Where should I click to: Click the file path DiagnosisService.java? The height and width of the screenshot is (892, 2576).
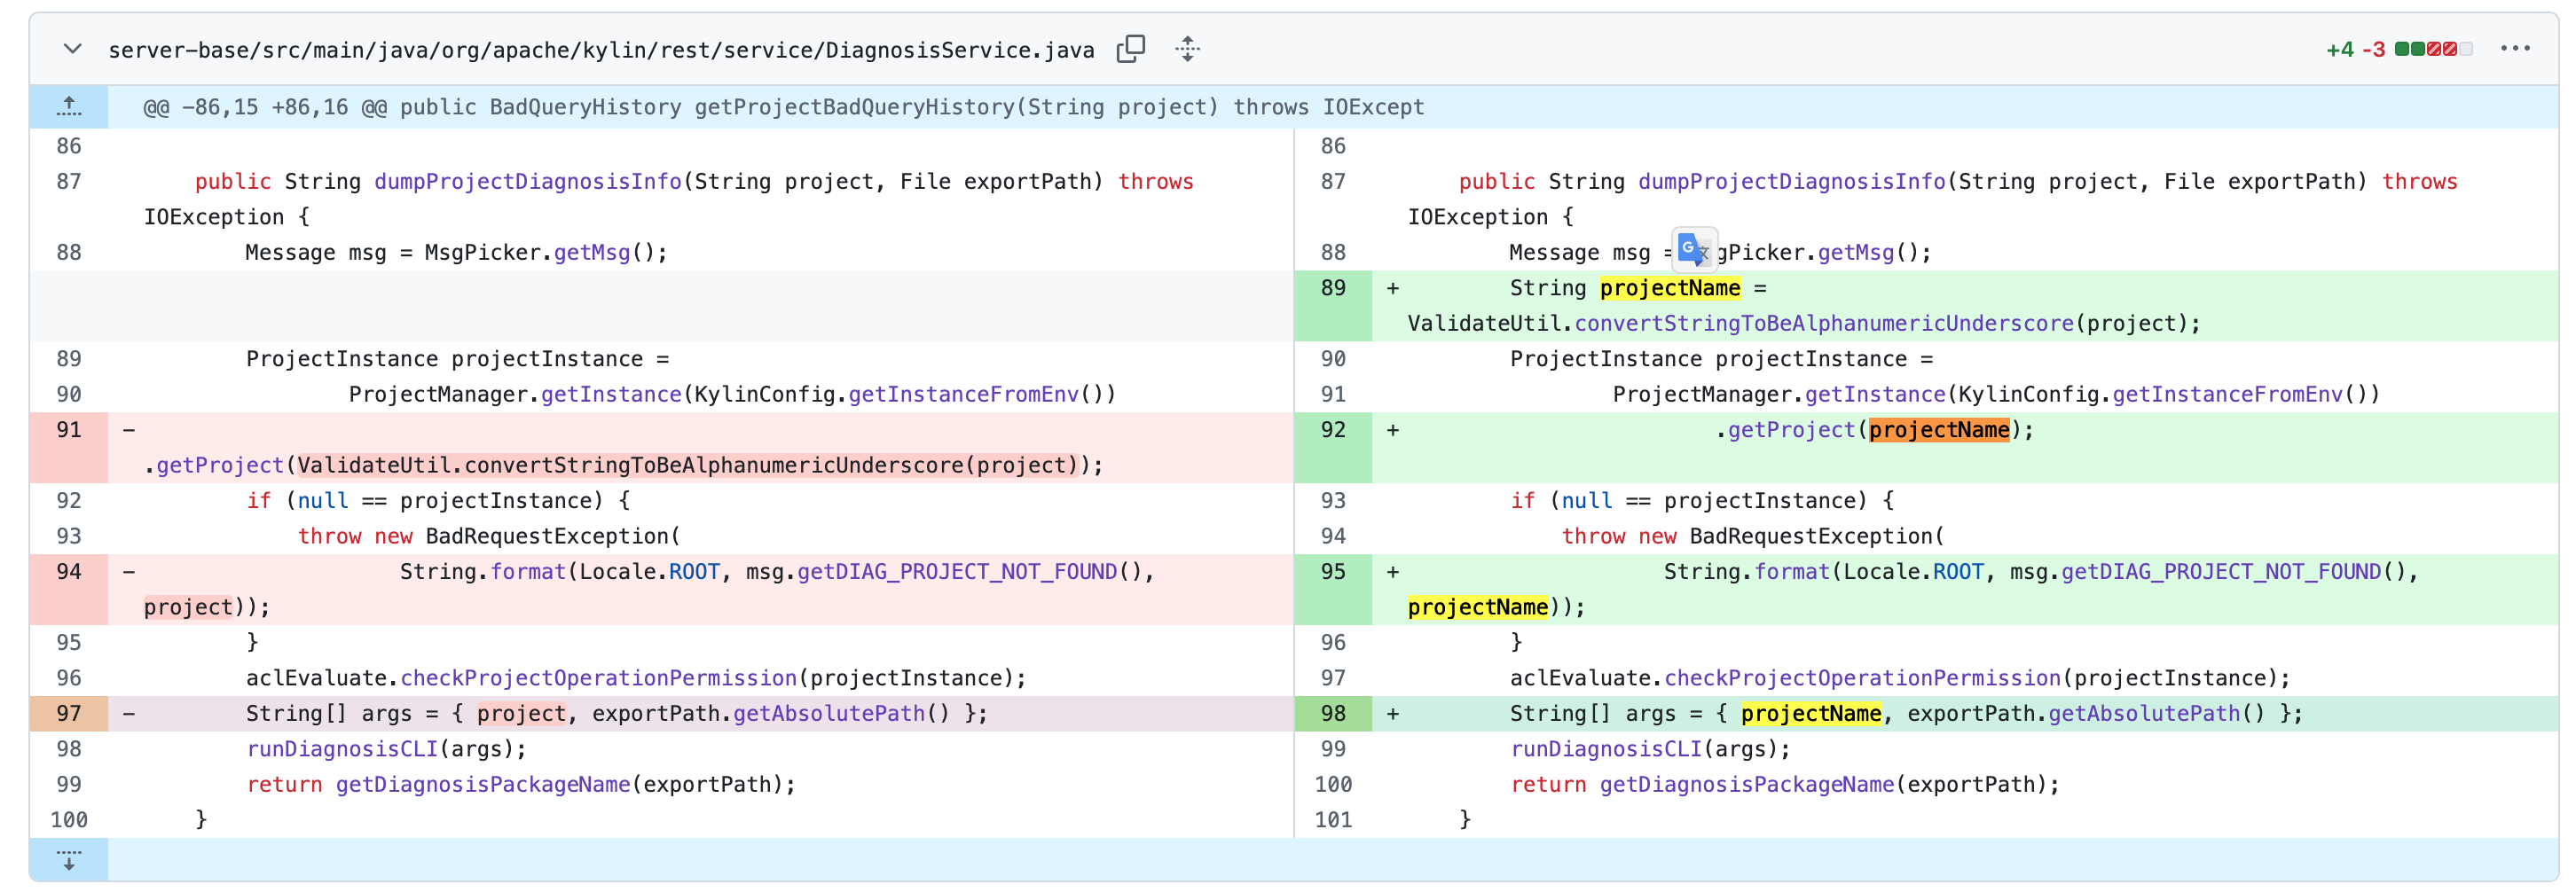601,50
